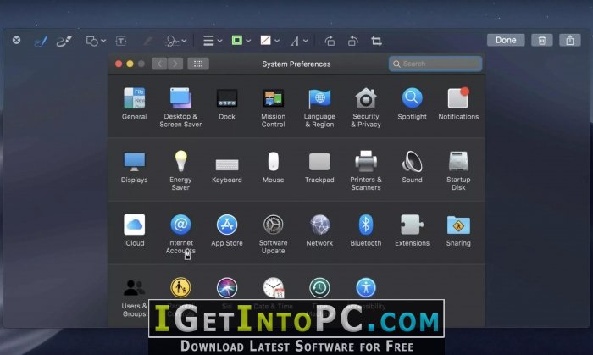This screenshot has width=593, height=355.
Task: Close the Markup toolbar with X
Action: pos(17,40)
